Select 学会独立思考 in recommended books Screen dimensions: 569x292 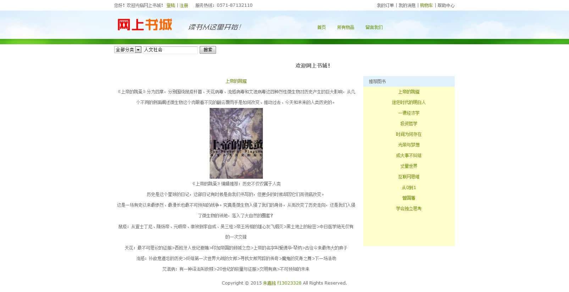coord(409,208)
